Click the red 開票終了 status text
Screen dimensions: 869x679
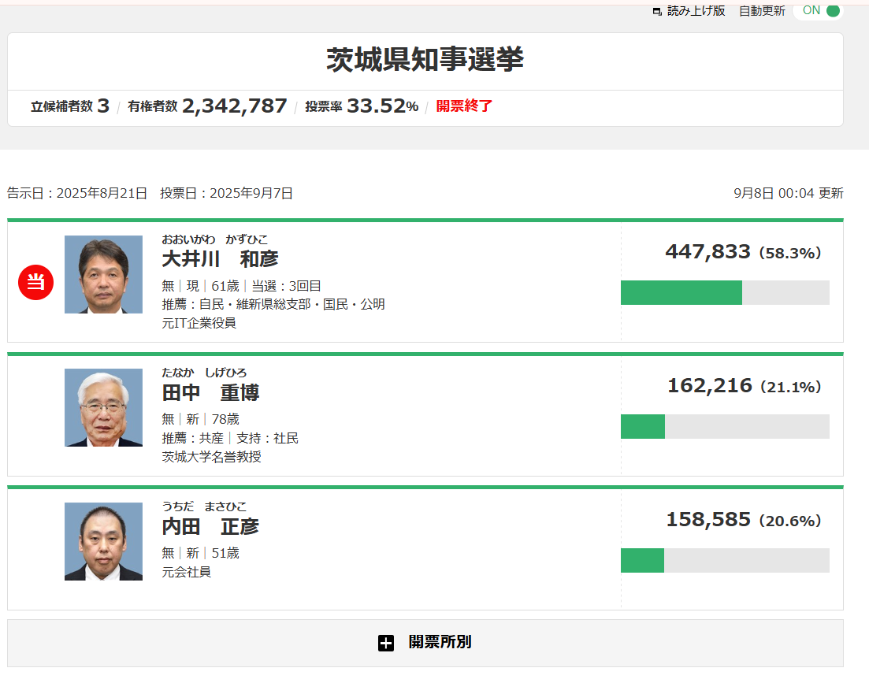click(x=464, y=106)
